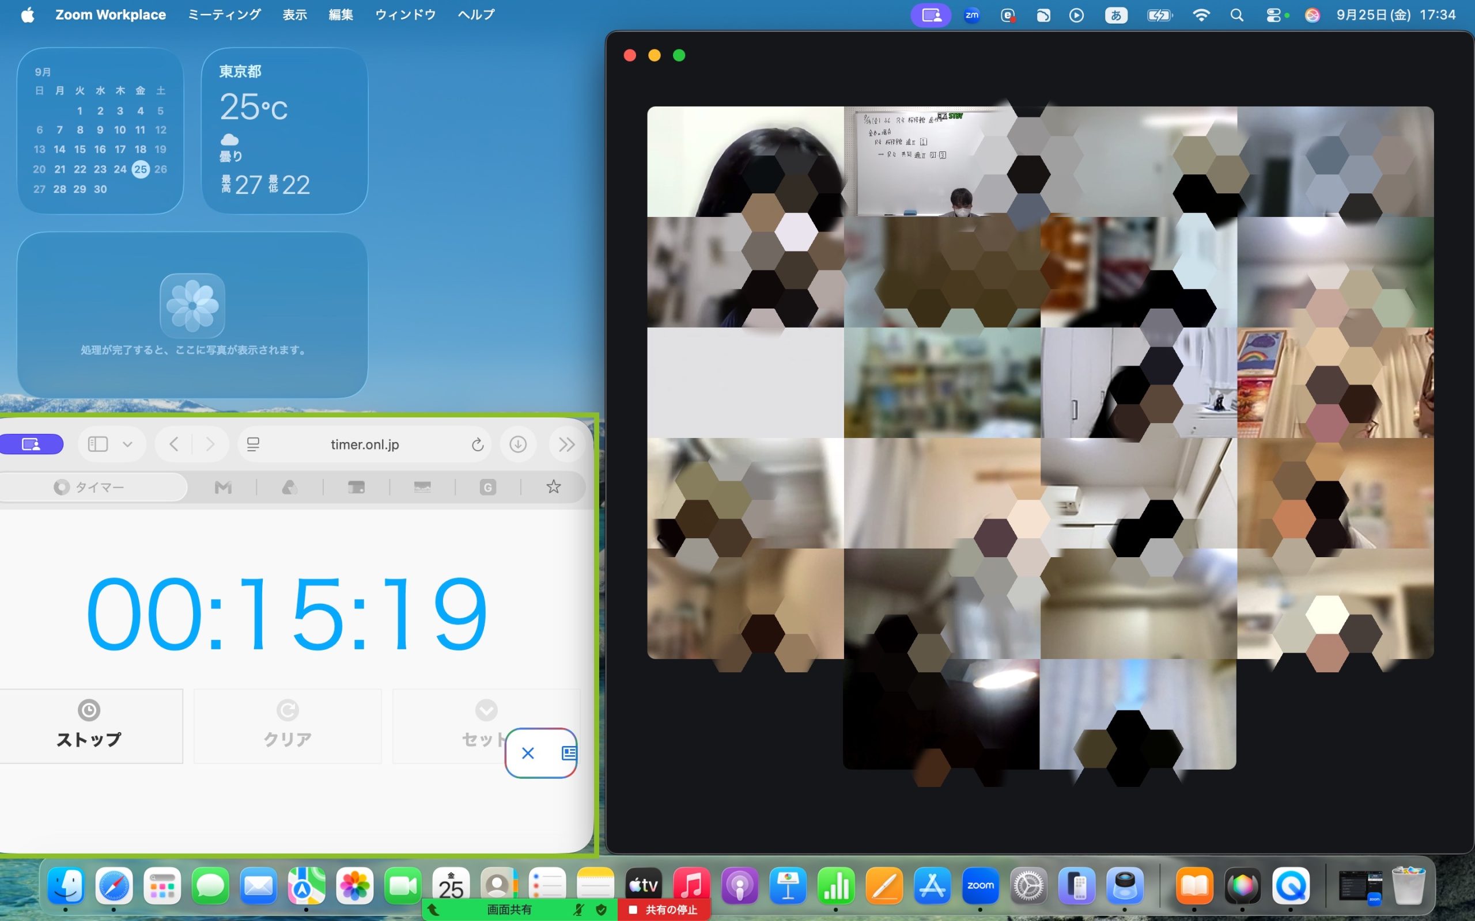Open System Settings gear in Dock

tap(1028, 886)
